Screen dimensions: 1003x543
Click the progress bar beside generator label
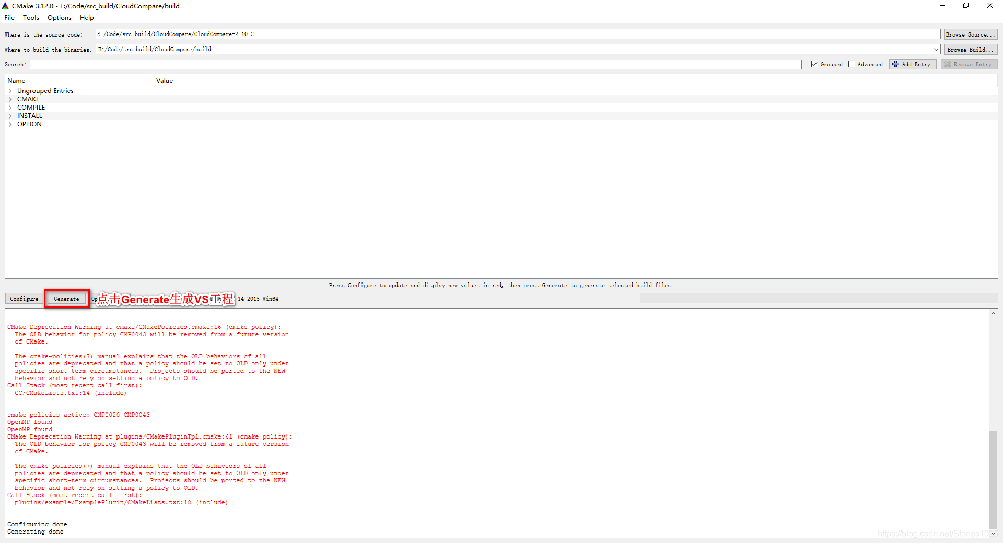click(819, 298)
